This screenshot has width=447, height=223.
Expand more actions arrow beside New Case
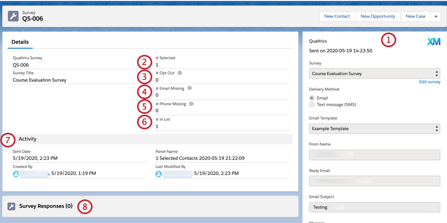tap(436, 17)
